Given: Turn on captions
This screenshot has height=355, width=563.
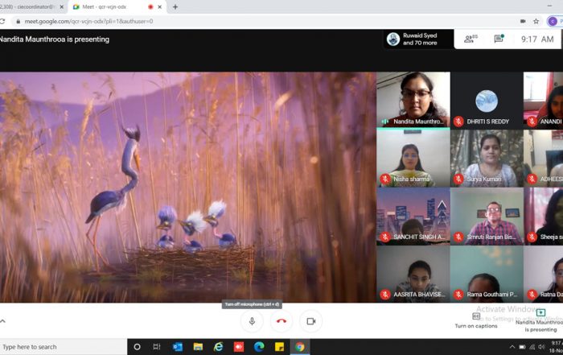Looking at the screenshot, I should click(x=476, y=320).
